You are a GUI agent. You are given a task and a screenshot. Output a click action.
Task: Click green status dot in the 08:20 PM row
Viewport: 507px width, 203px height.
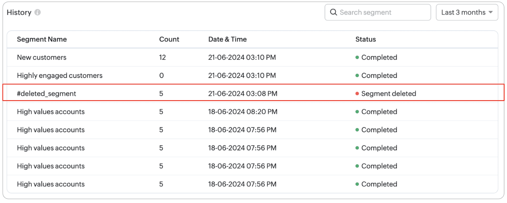pos(357,112)
